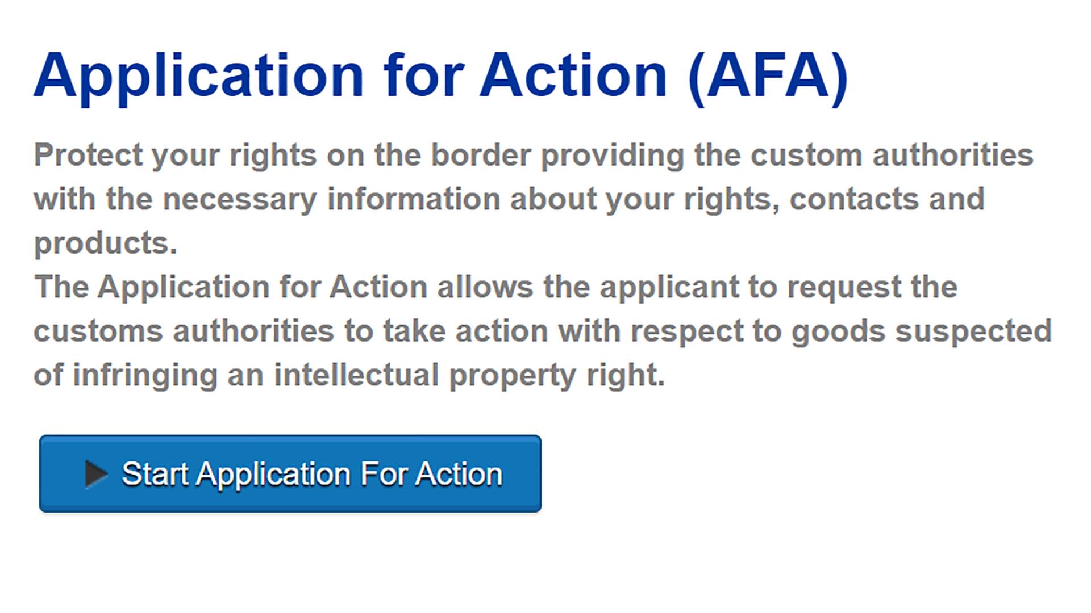Click the Start Application For Action button
The height and width of the screenshot is (613, 1091).
tap(290, 474)
